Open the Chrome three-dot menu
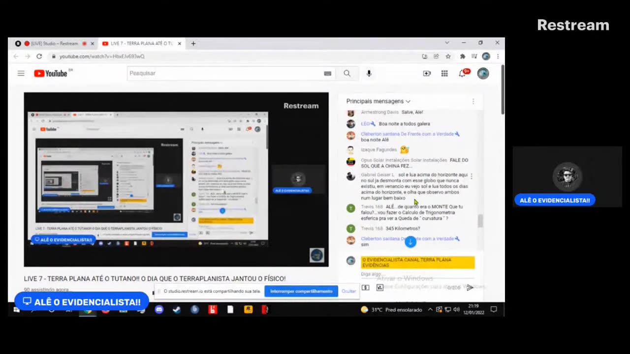This screenshot has height=354, width=630. pyautogui.click(x=498, y=56)
